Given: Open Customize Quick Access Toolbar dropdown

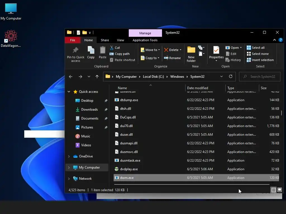Looking at the screenshot, I should pyautogui.click(x=90, y=33).
